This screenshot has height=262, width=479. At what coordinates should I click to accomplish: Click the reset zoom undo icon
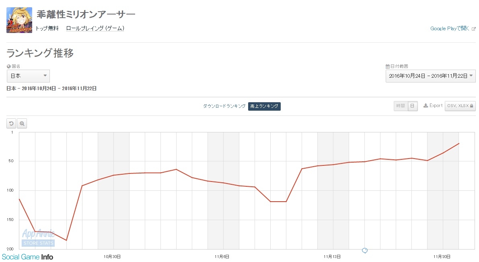(11, 124)
